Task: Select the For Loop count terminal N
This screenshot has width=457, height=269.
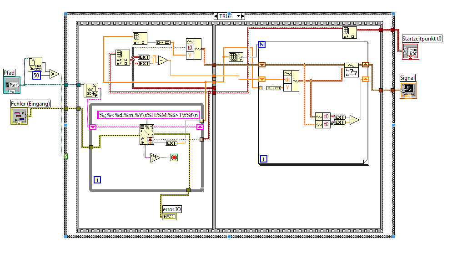Action: [x=262, y=45]
